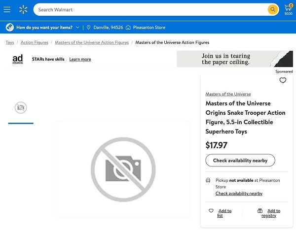296x230 pixels.
Task: Go to Toys breadcrumb
Action: 10,43
